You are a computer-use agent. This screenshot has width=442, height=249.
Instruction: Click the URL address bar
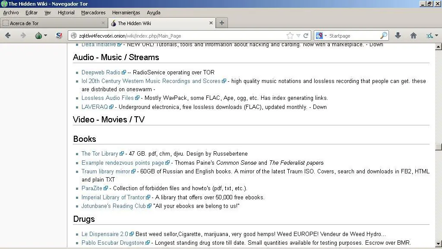180,36
